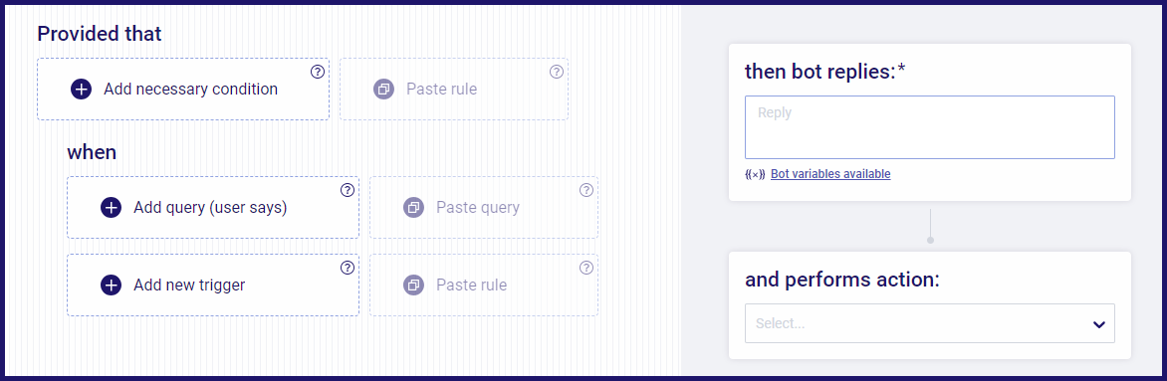Open help icon on Add necessary condition card
1167x381 pixels.
[317, 72]
